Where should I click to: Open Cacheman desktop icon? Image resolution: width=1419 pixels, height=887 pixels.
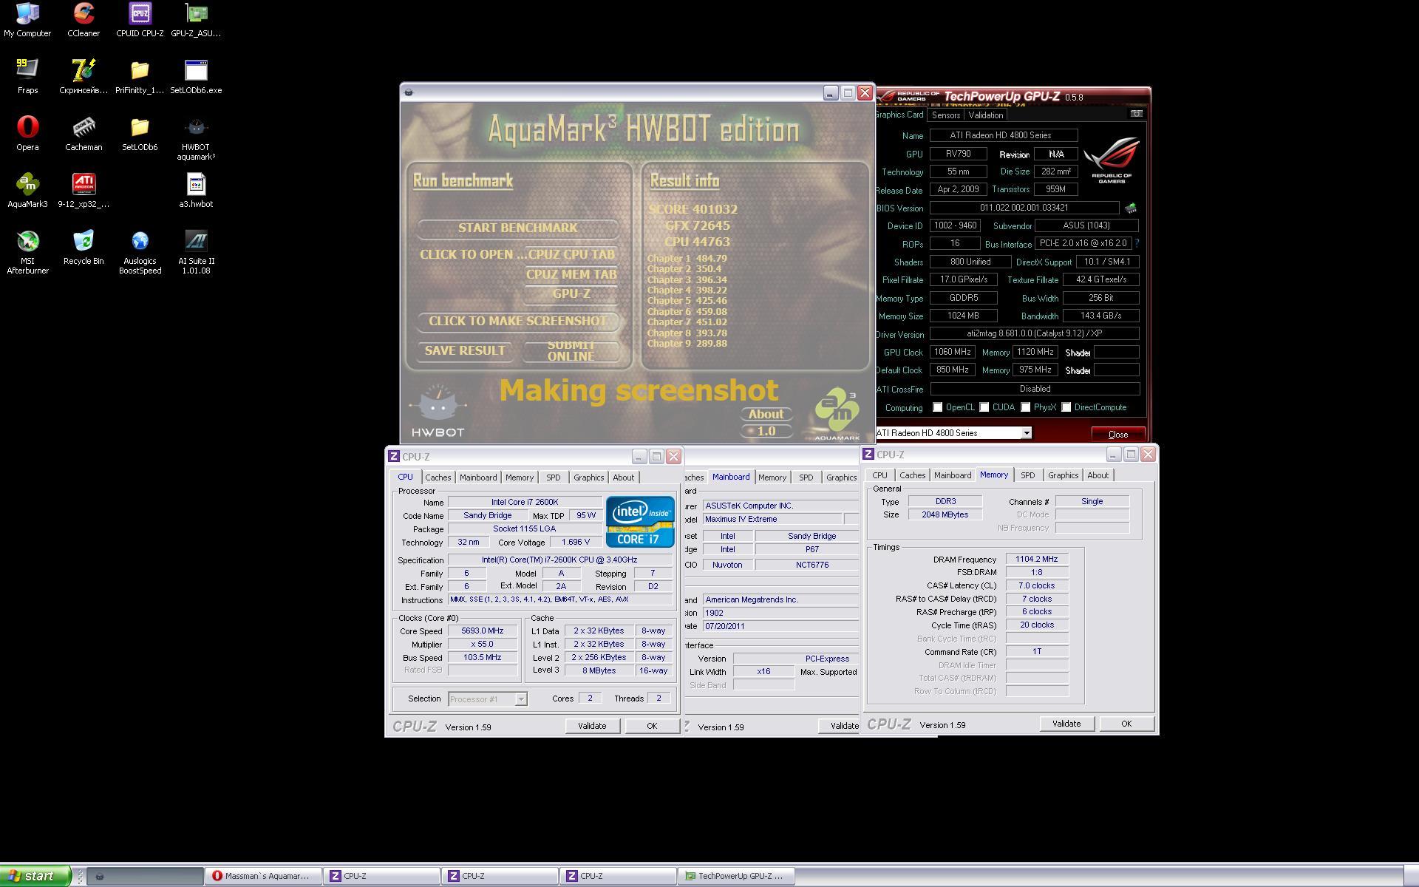point(84,134)
